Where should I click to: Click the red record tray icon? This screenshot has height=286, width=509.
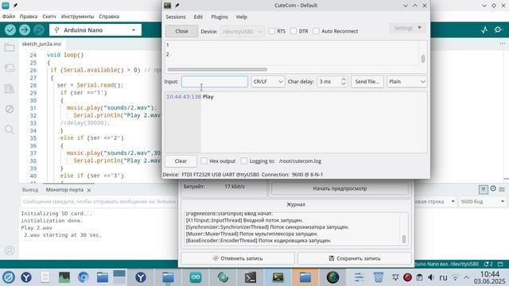tap(407, 277)
